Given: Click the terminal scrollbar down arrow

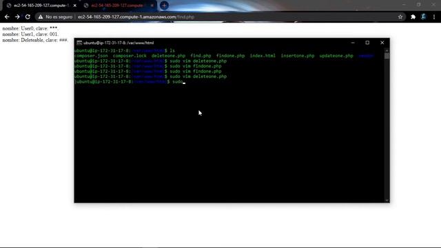Looking at the screenshot, I should pos(387,200).
